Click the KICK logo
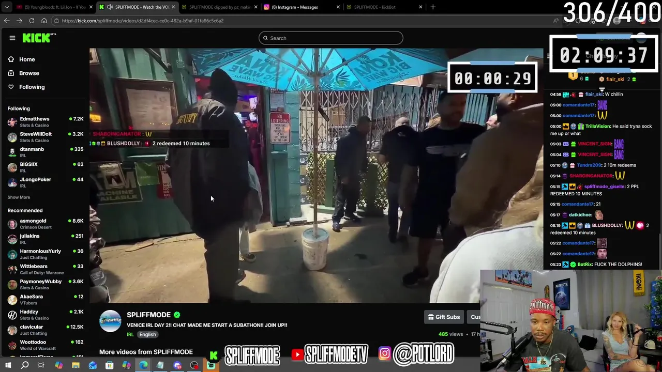This screenshot has height=372, width=662. (39, 38)
